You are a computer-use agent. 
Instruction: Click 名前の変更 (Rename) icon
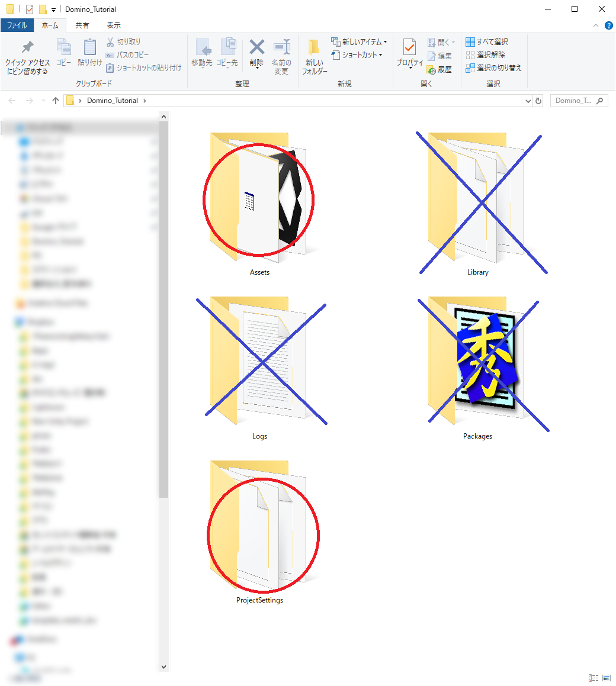coord(281,47)
